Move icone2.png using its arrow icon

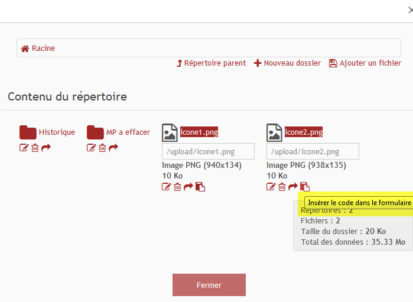[293, 187]
